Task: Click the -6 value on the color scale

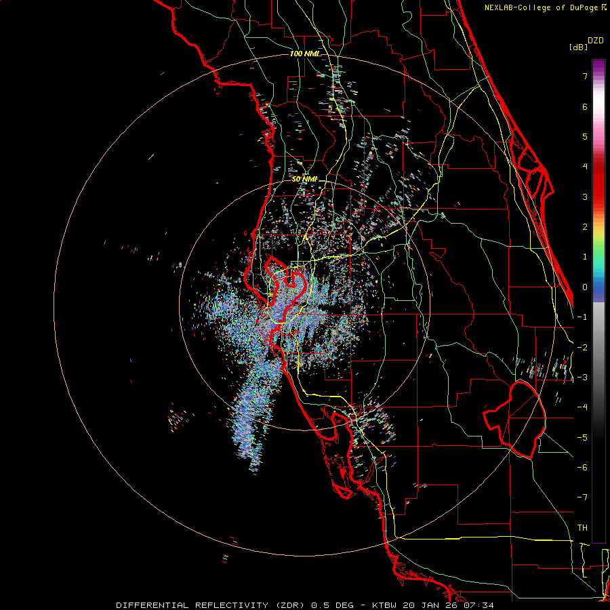Action: [x=582, y=468]
